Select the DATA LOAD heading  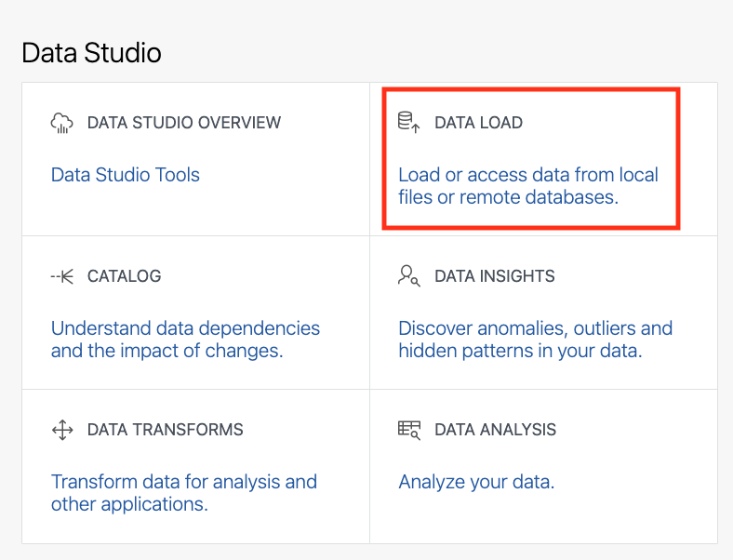[479, 123]
